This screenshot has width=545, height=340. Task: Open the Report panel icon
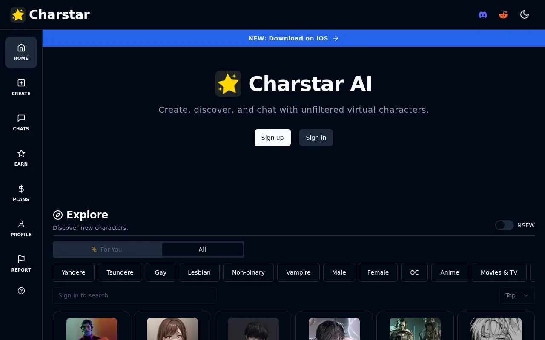[x=21, y=259]
